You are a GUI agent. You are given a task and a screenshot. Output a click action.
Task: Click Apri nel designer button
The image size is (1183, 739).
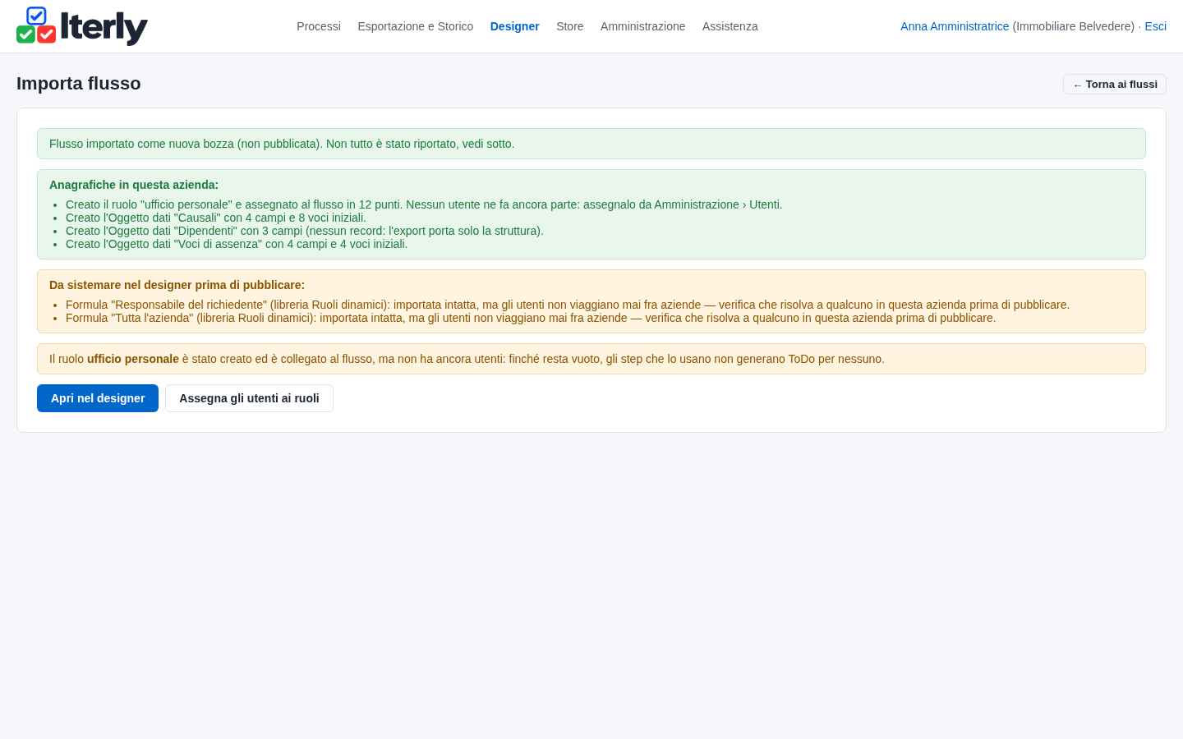(x=98, y=398)
